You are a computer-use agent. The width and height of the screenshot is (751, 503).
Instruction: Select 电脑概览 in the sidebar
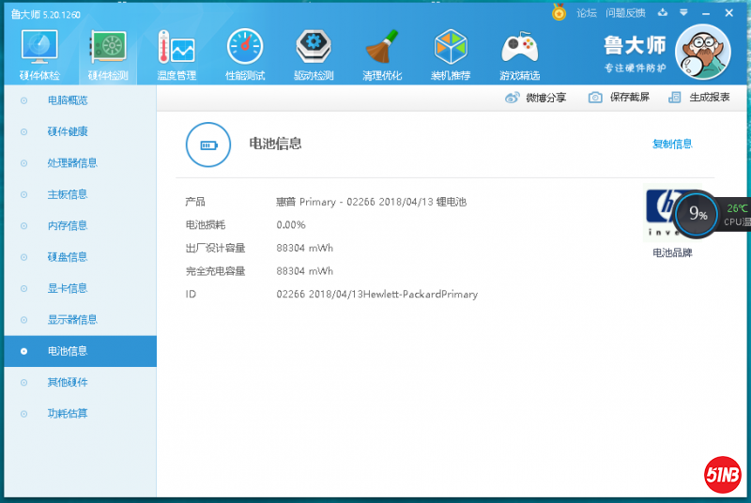pos(68,100)
